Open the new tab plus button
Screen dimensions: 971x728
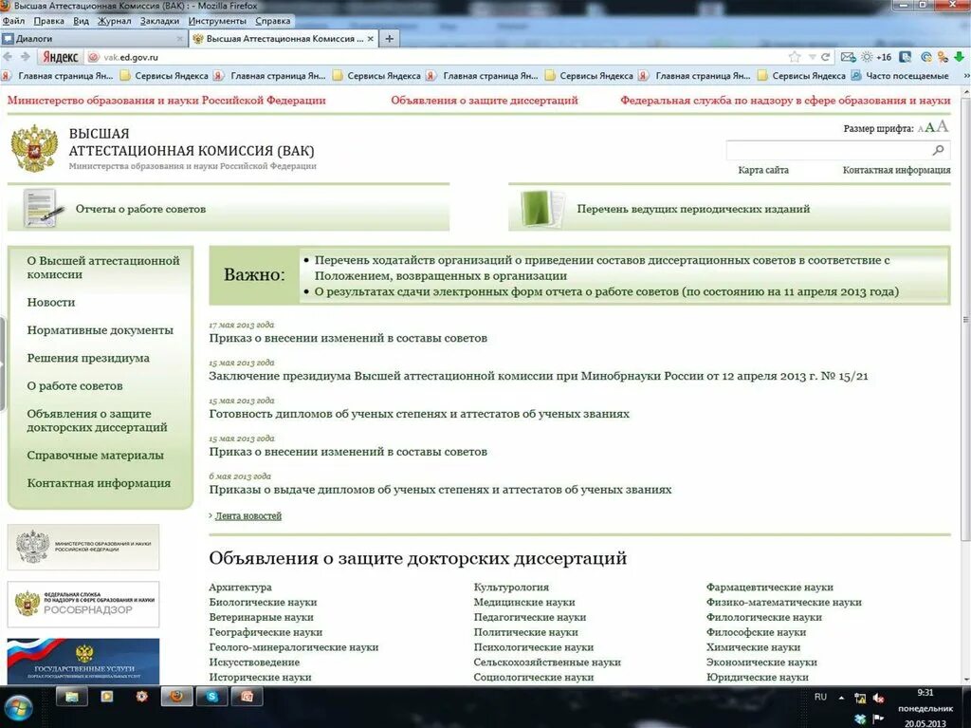tap(389, 39)
